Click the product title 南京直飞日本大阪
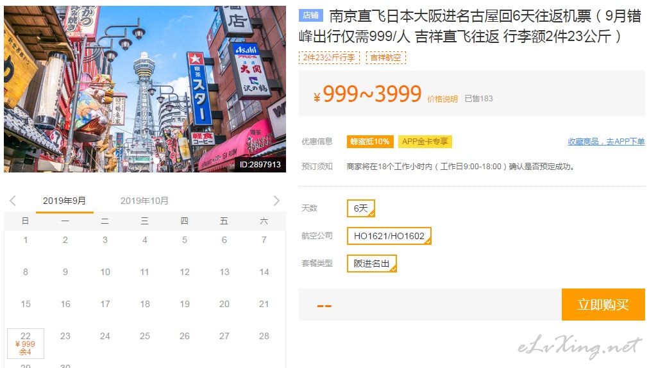 (470, 26)
